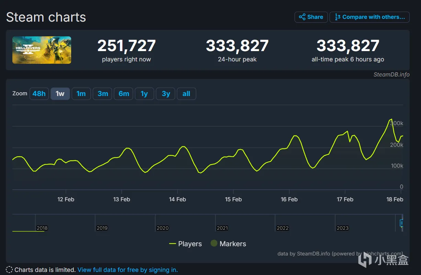Click the Helldivers 2 game thumbnail

pos(42,50)
